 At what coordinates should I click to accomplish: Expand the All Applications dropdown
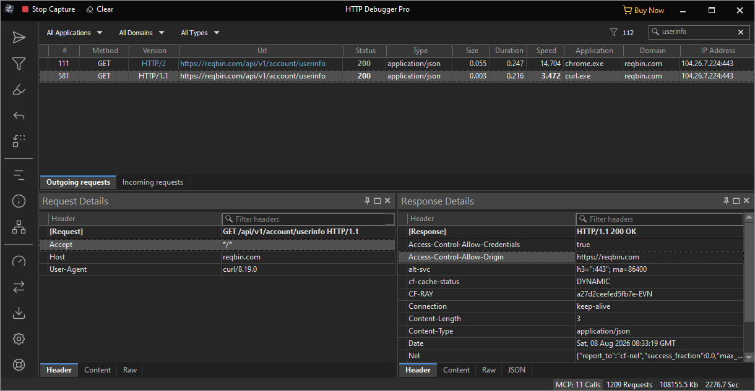(x=74, y=33)
